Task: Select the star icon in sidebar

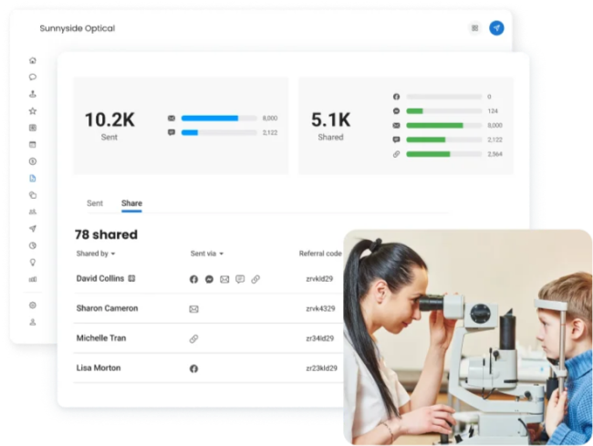Action: pos(33,110)
